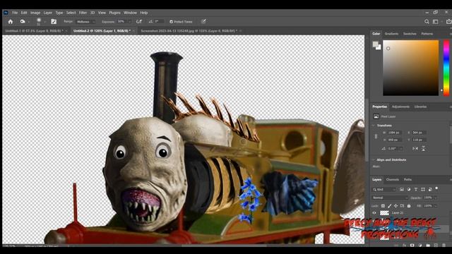Open the Layer menu
The image size is (452, 254).
[48, 13]
